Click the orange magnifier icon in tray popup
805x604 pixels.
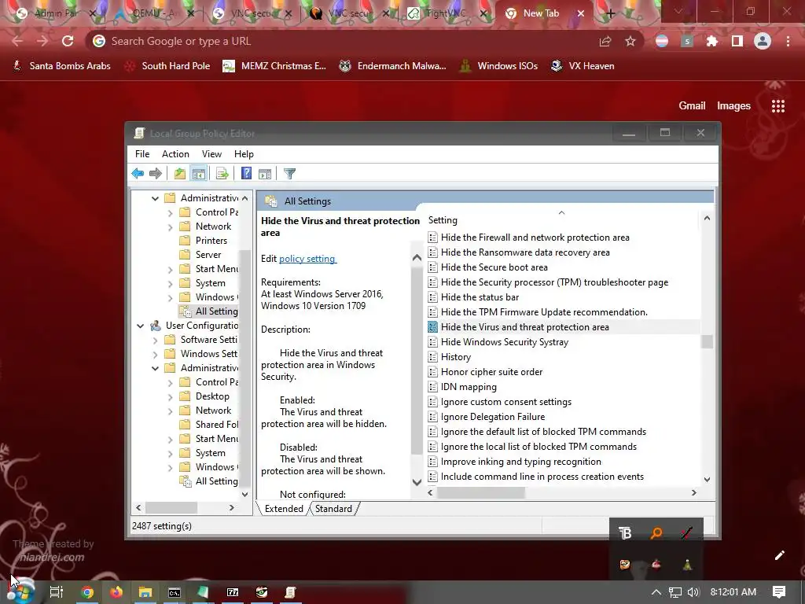tap(656, 533)
